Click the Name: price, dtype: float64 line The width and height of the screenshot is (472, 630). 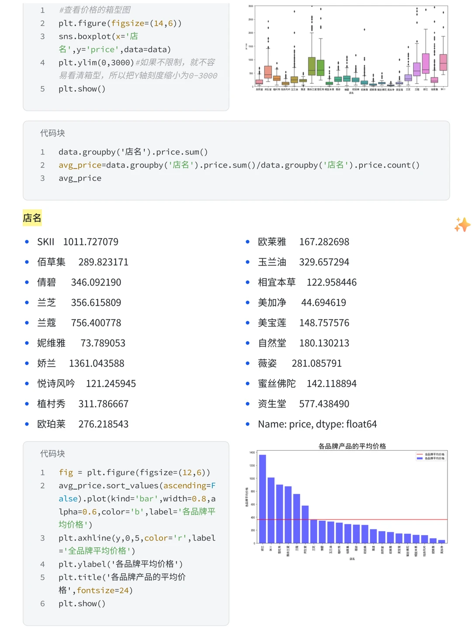click(x=317, y=424)
